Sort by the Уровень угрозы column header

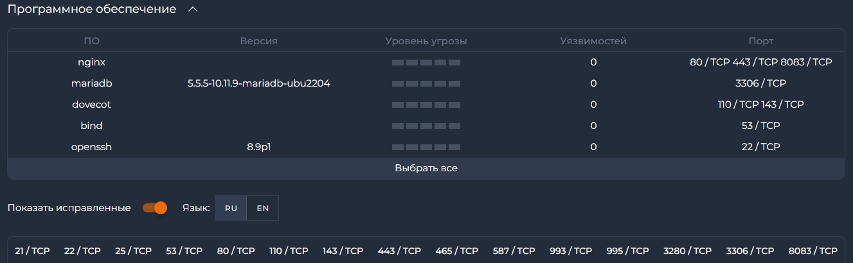coord(426,41)
